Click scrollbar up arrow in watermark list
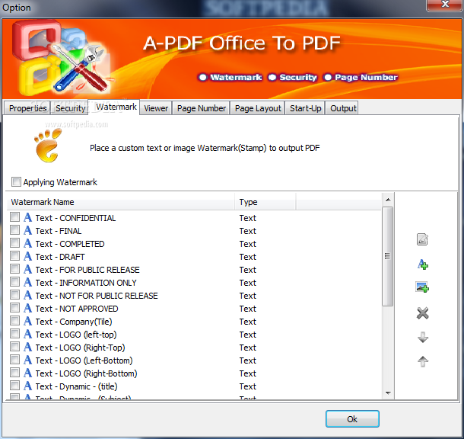464x439 pixels. [388, 200]
